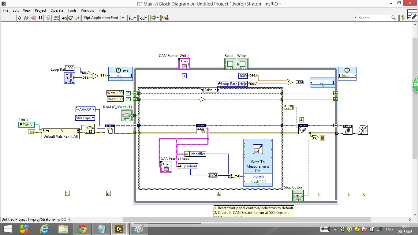Open Google Chrome from taskbar

[x=82, y=229]
